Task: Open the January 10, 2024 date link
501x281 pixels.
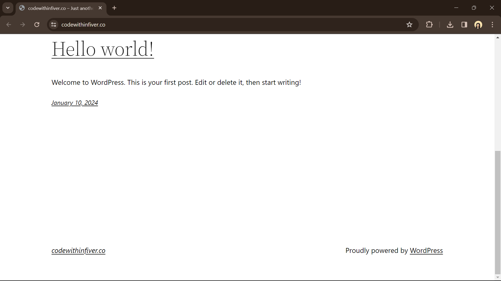Action: 75,103
